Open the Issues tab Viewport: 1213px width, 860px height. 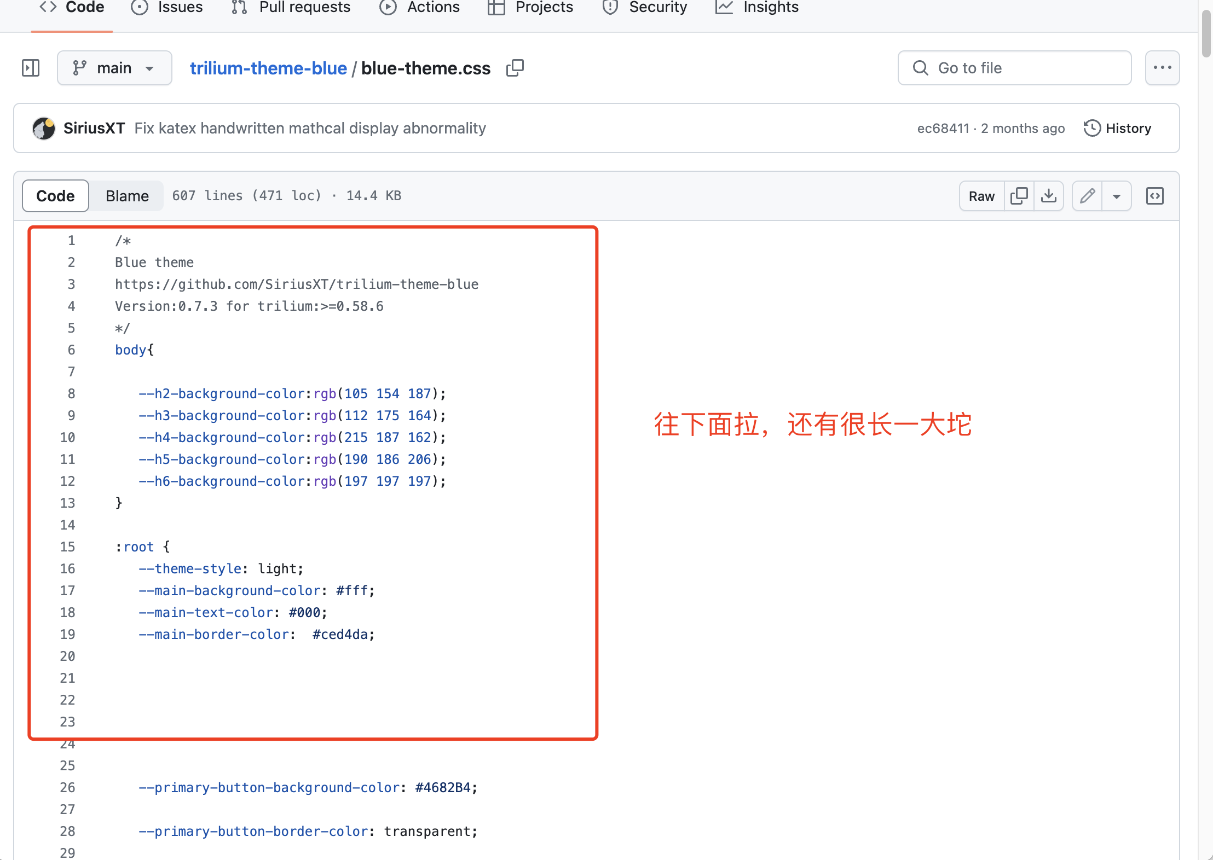pos(167,8)
